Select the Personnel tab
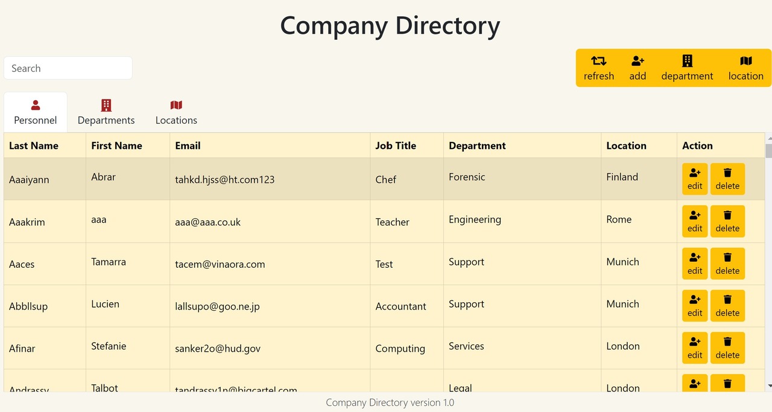Screen dimensions: 772x412 tap(36, 113)
